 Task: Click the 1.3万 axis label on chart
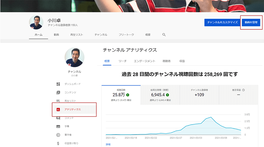[247, 128]
